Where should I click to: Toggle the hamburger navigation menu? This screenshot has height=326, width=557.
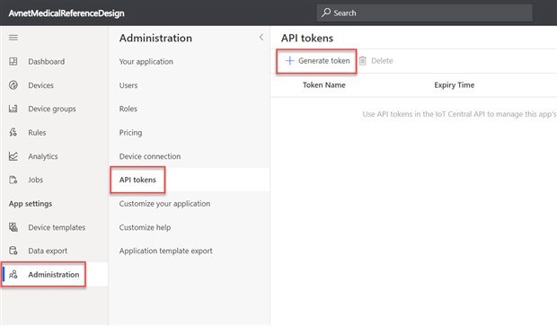[x=13, y=38]
